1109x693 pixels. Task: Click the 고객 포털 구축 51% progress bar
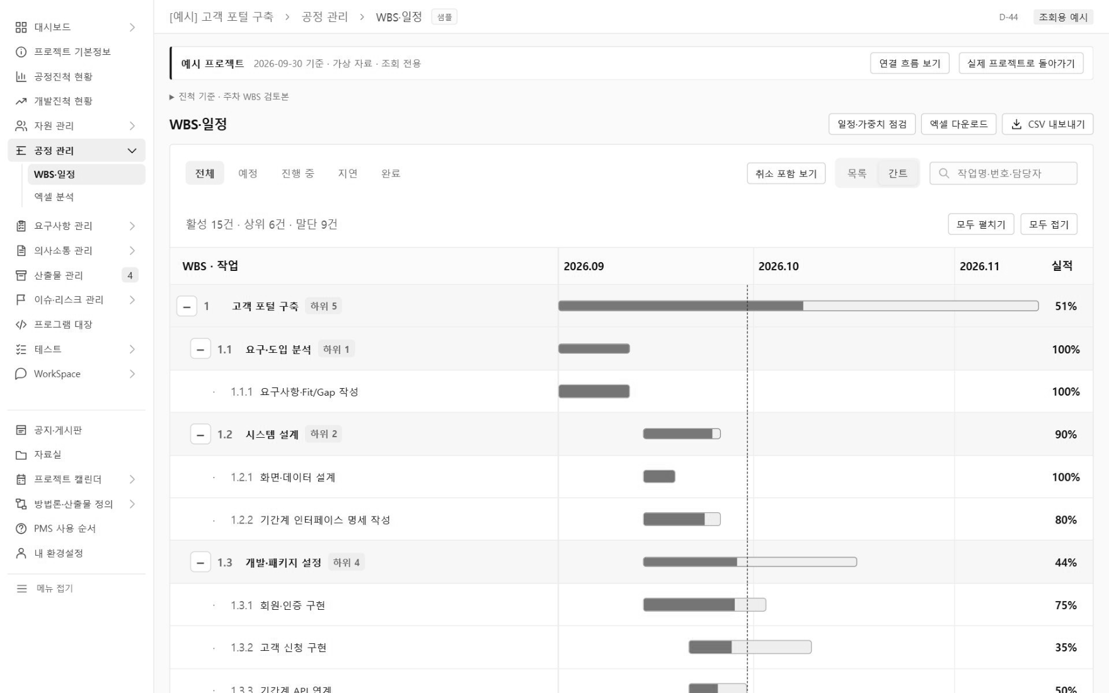798,306
